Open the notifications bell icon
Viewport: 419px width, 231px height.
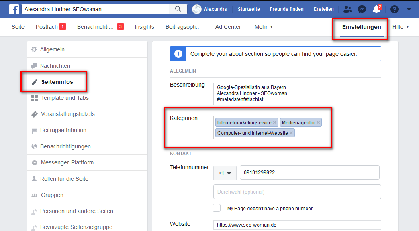[x=376, y=9]
